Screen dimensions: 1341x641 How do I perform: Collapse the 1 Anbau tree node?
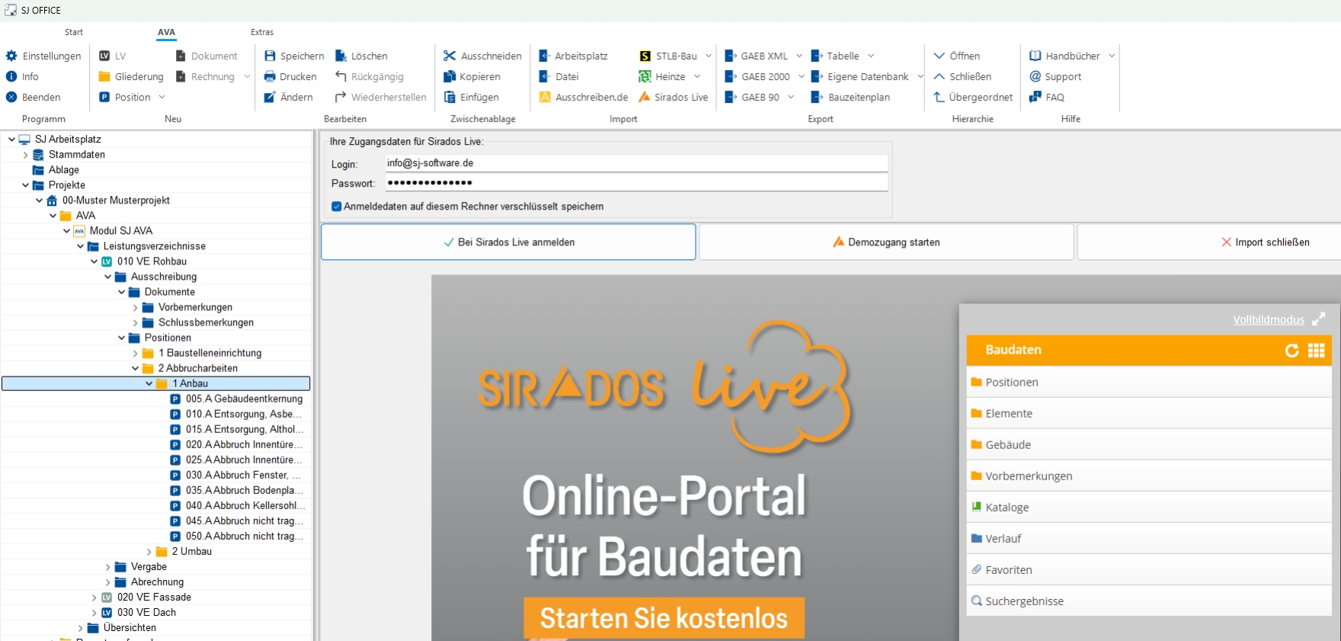click(x=149, y=383)
